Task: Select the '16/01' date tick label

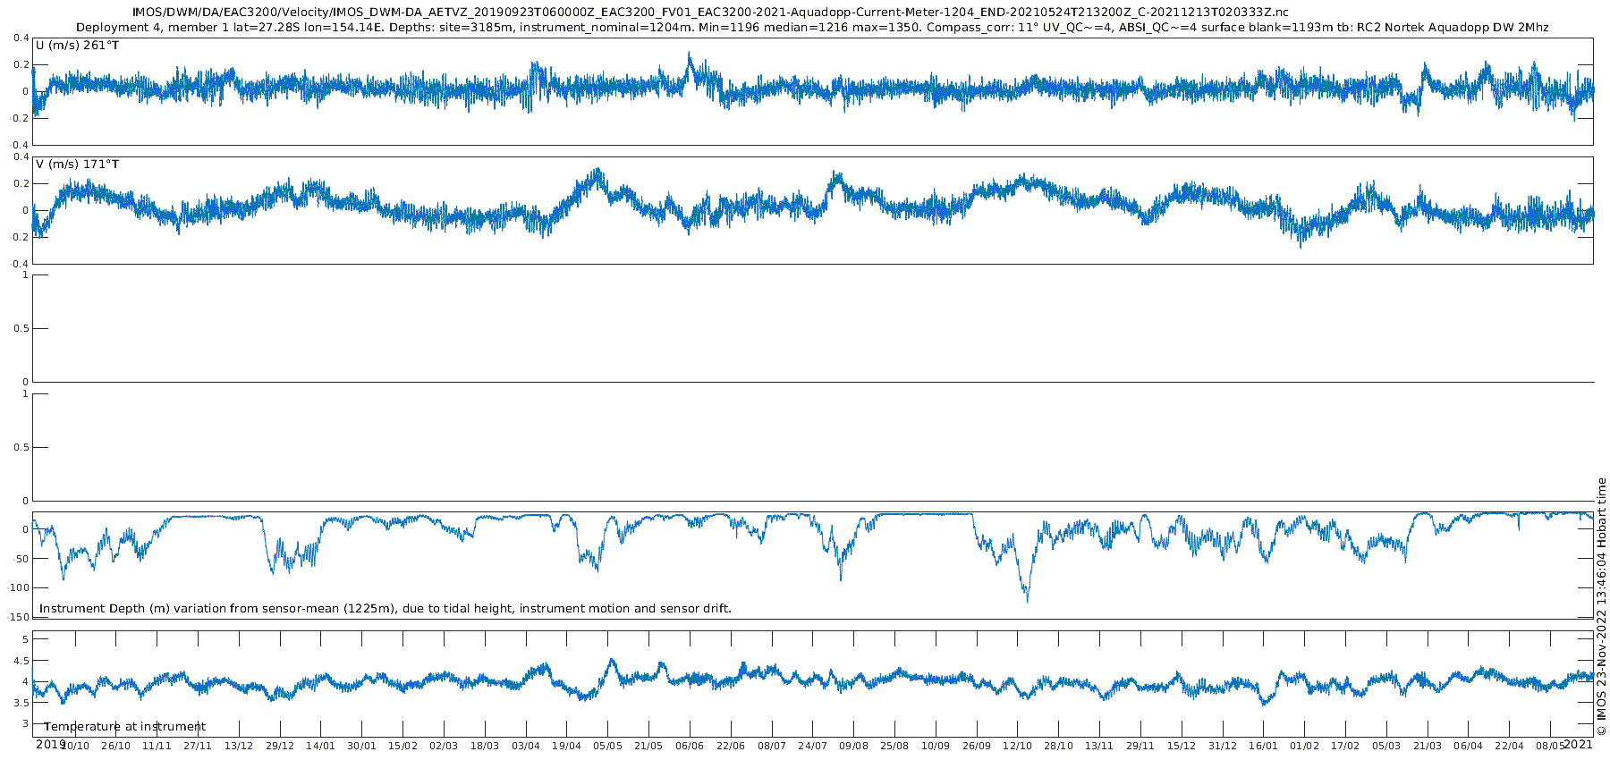Action: (1264, 746)
